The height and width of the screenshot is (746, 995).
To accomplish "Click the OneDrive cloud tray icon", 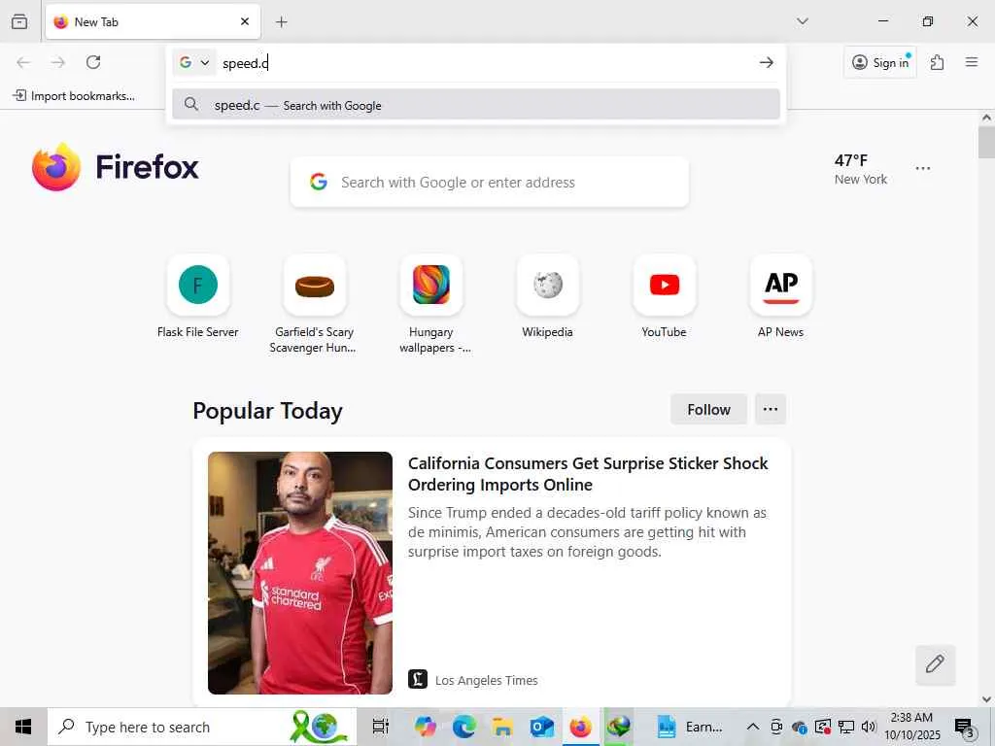I will pos(800,727).
